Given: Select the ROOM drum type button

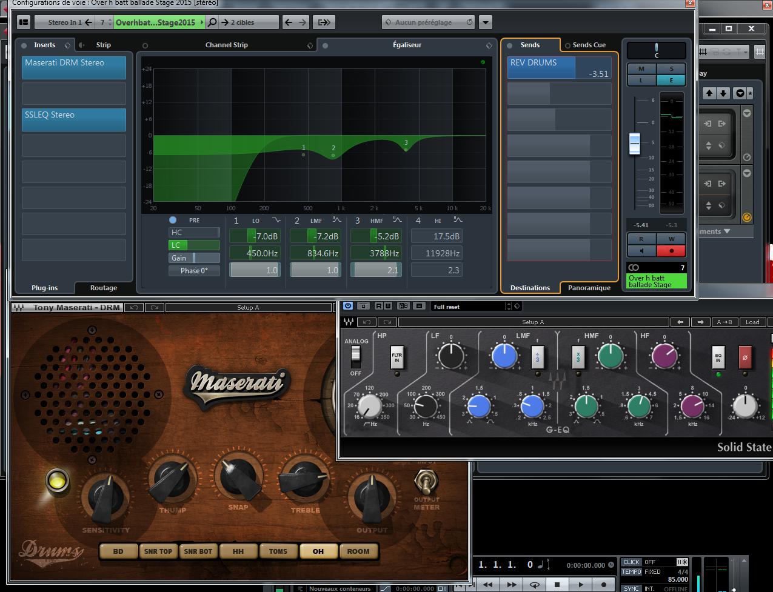Looking at the screenshot, I should pos(358,551).
